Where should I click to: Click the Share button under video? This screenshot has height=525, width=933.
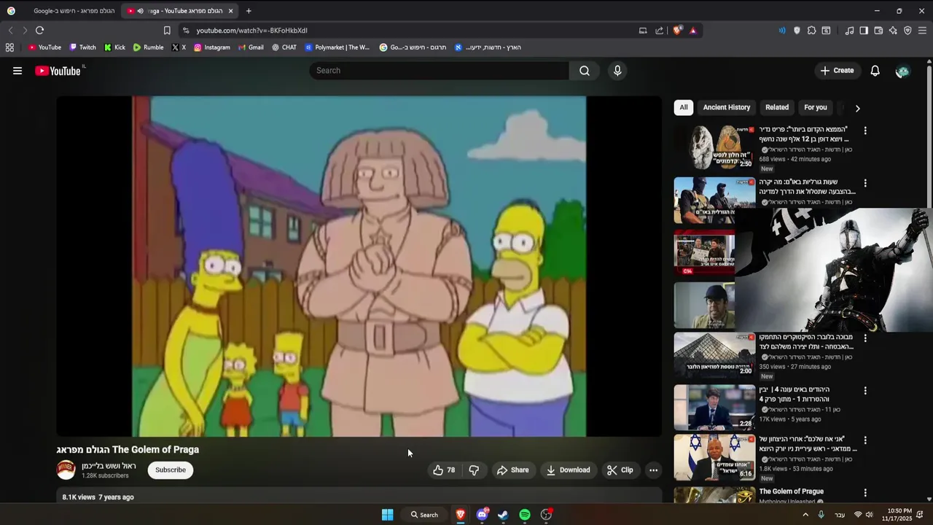pyautogui.click(x=512, y=470)
